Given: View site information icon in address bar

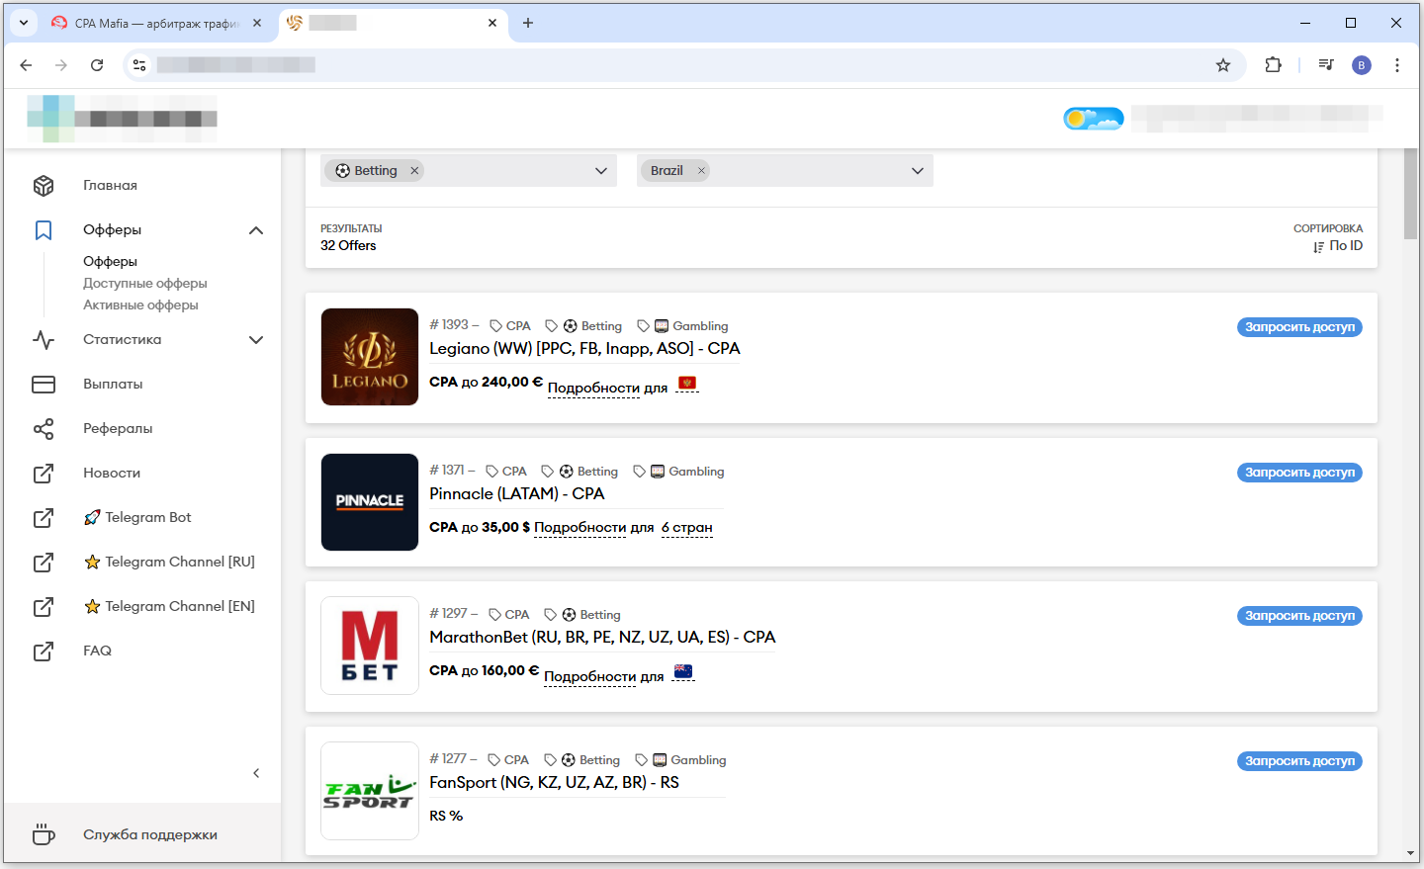Looking at the screenshot, I should click(139, 65).
